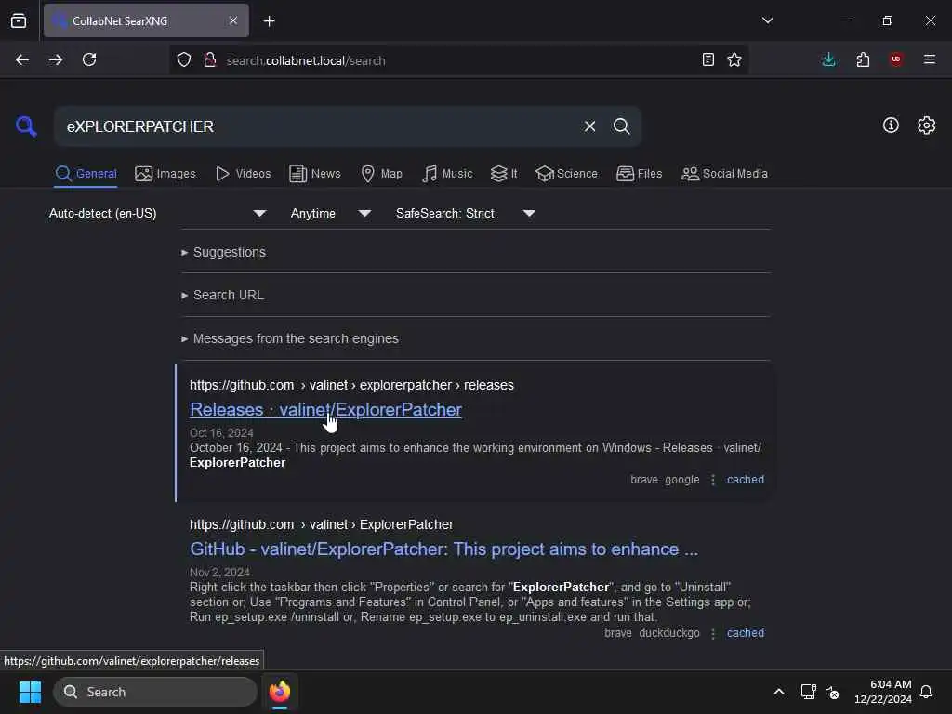This screenshot has height=714, width=952.
Task: Switch to the News category tab
Action: click(x=314, y=174)
